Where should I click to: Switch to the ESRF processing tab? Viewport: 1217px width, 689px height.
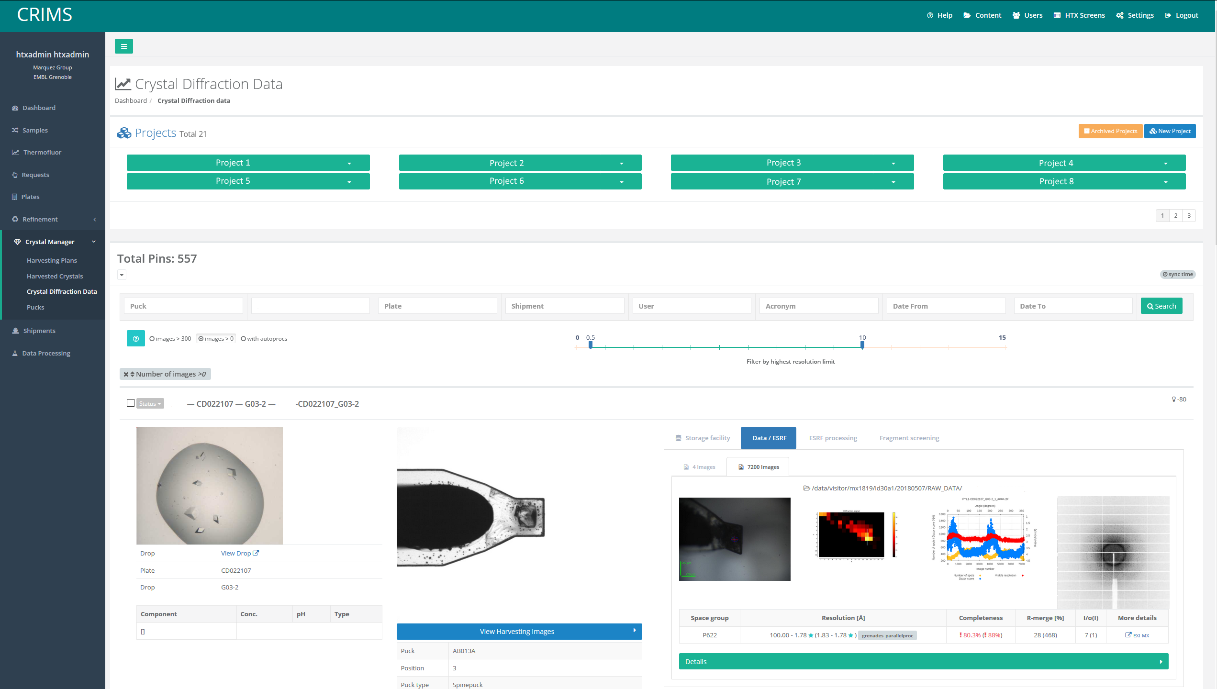click(x=833, y=438)
